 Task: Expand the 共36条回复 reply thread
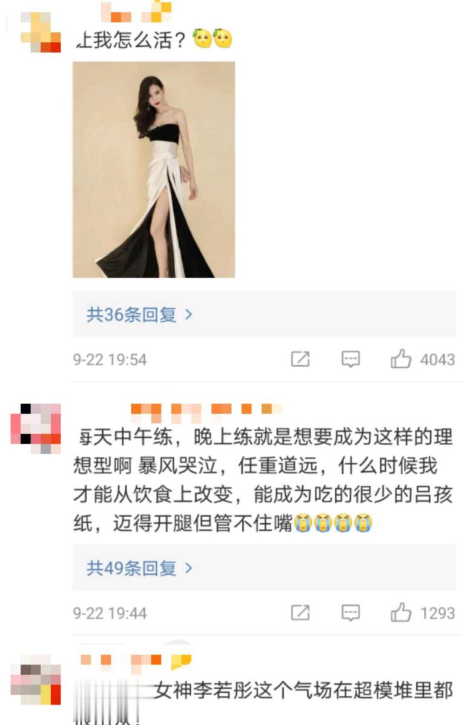264,314
